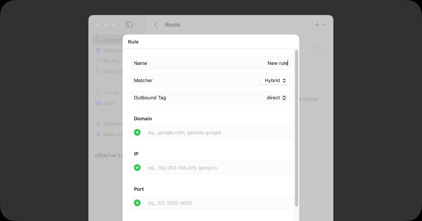Click the green plus icon under Port
422x221 pixels.
(137, 203)
